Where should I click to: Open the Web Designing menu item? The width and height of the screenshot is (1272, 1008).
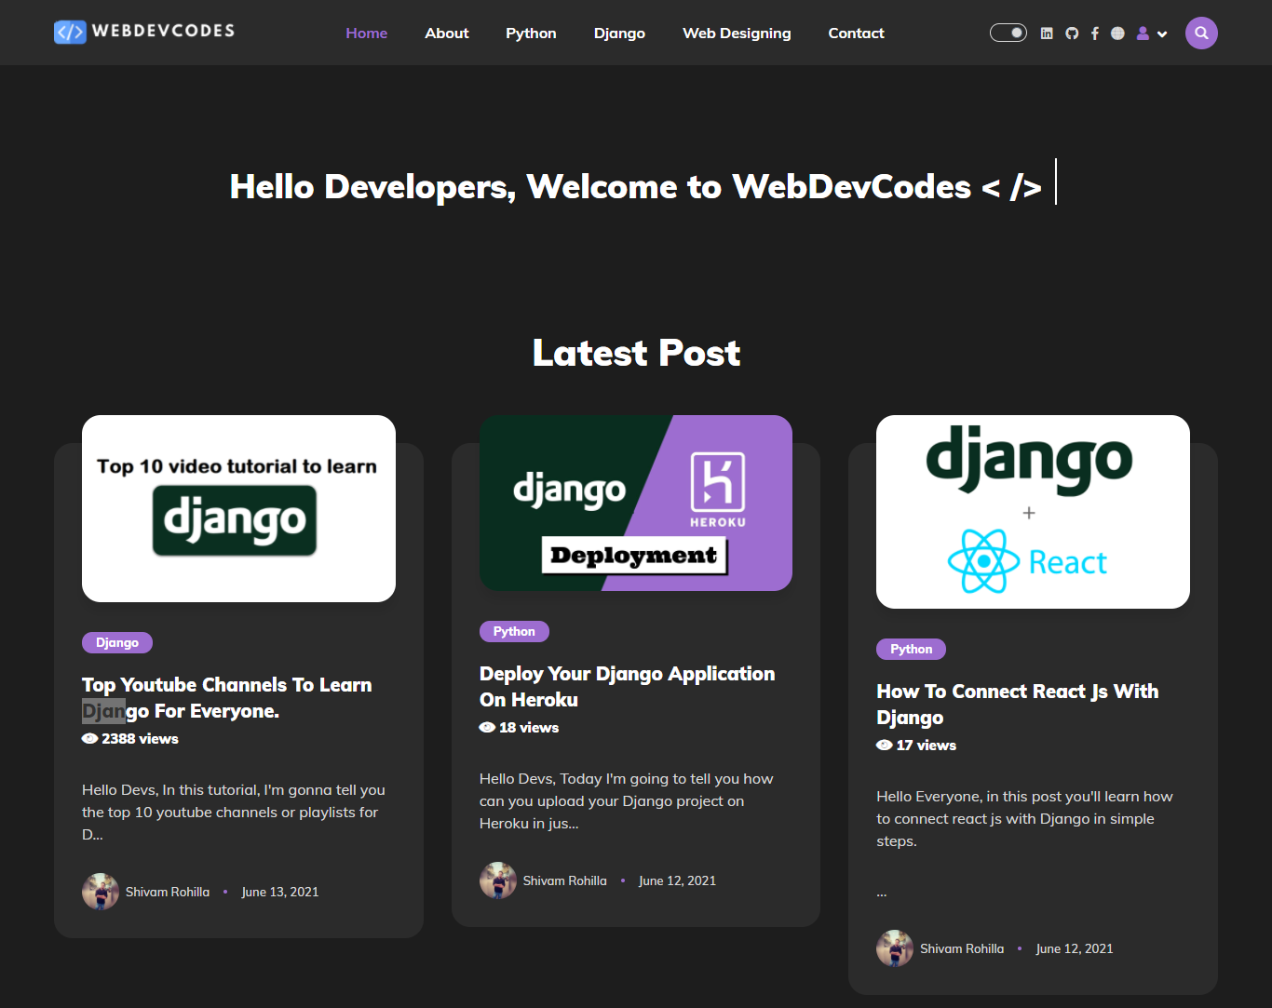click(737, 34)
